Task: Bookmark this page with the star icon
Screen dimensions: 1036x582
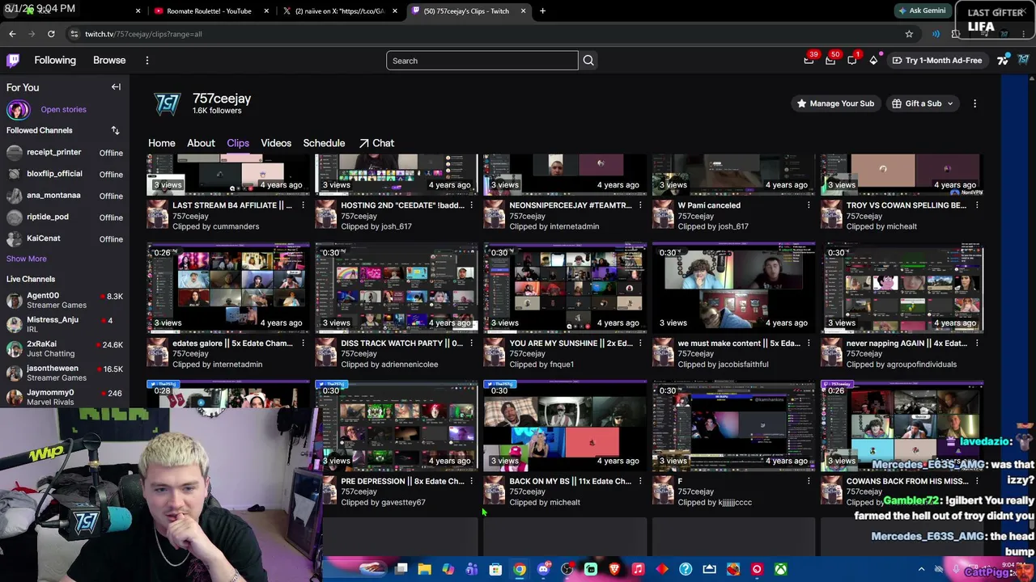Action: 909,34
